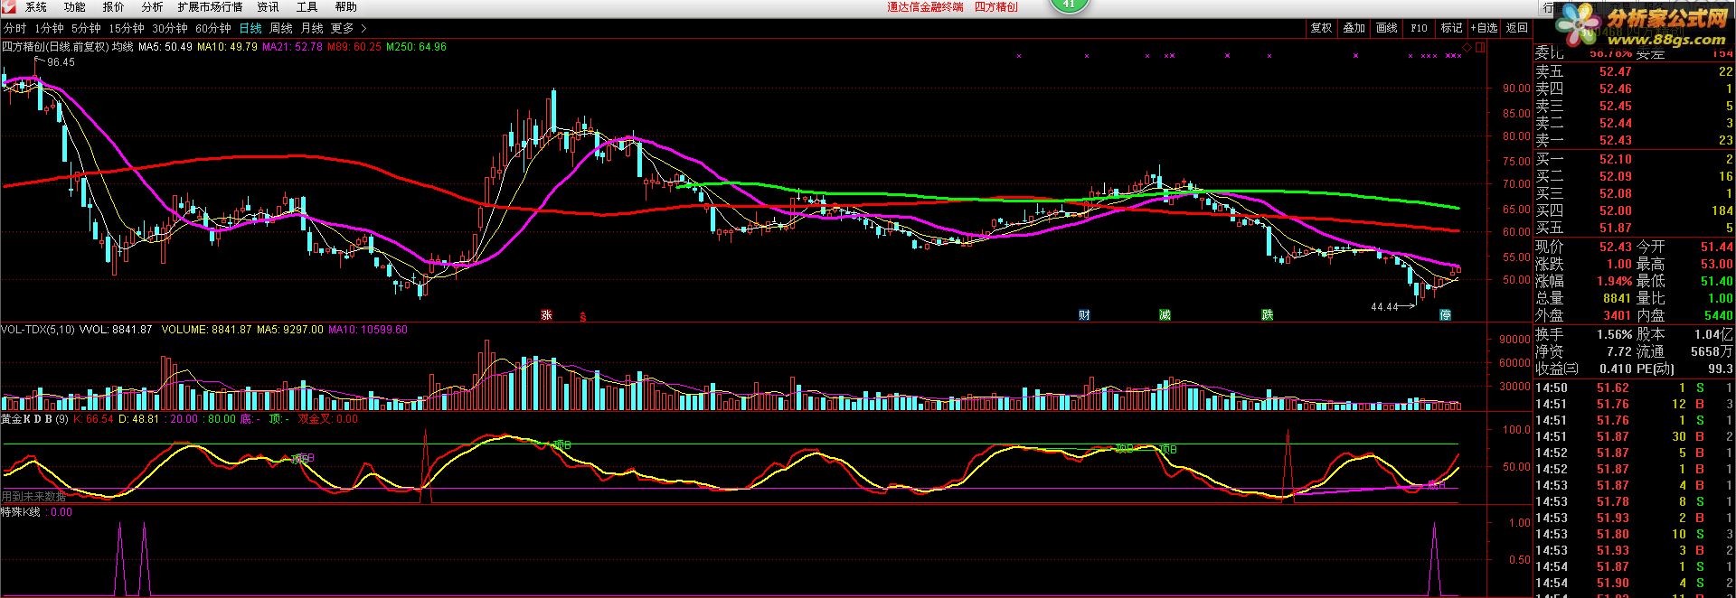Screen dimensions: 1736x598
Task: Add stock via +自选 button
Action: [1484, 28]
